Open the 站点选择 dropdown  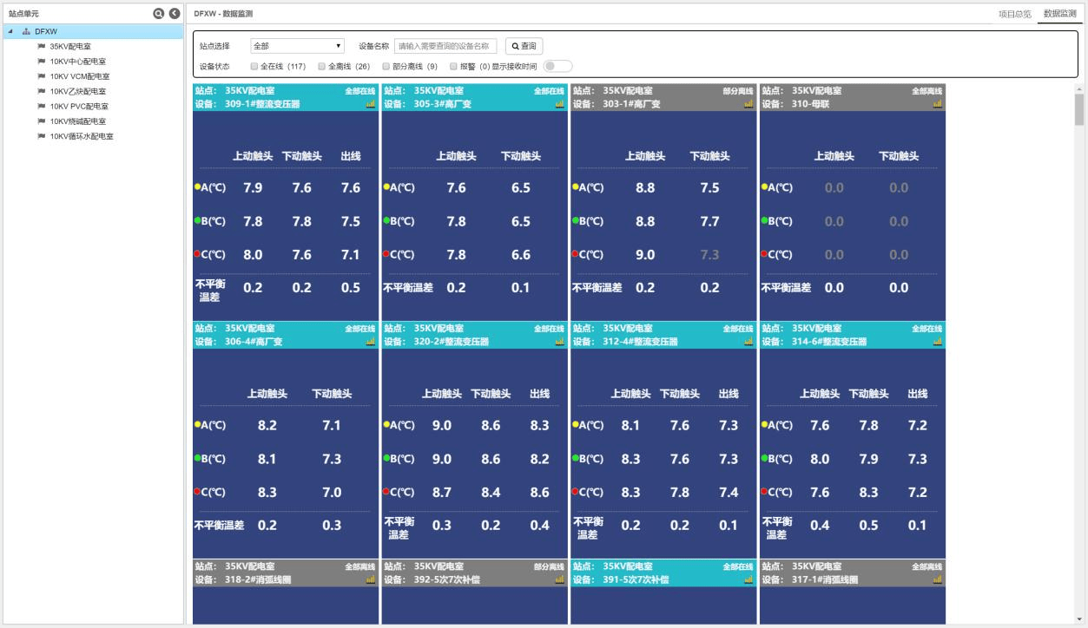298,46
